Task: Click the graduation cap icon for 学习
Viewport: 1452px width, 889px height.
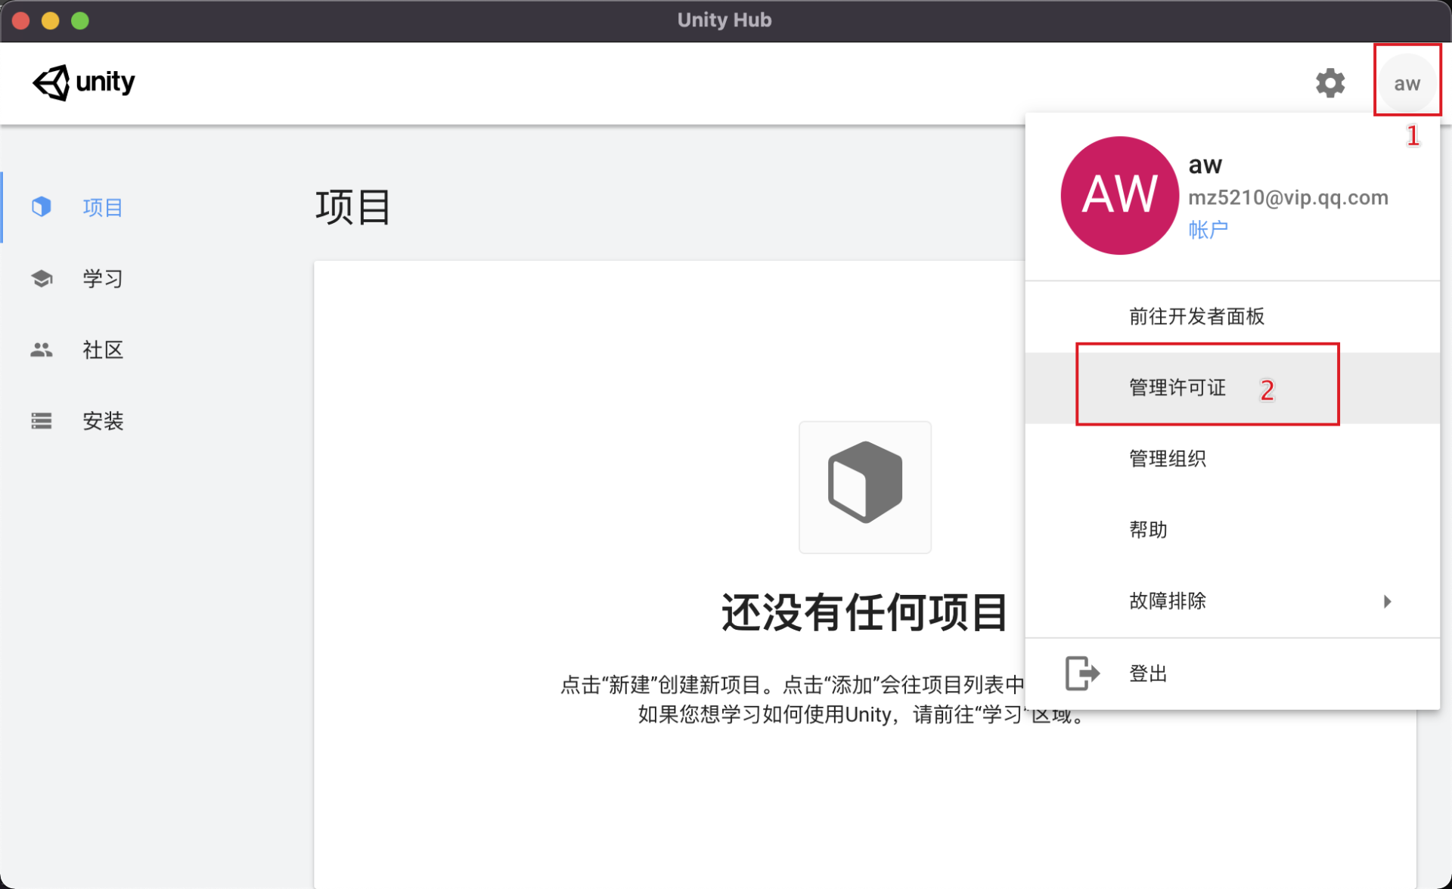Action: [42, 278]
